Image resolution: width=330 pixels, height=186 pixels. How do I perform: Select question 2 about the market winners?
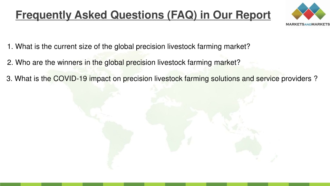tap(124, 63)
